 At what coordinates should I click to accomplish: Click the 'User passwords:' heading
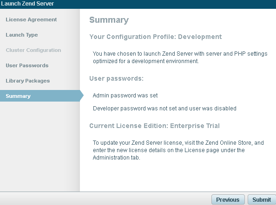pyautogui.click(x=116, y=78)
